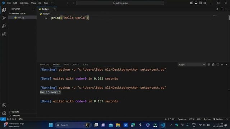
Task: Change the Python language mode
Action: (207, 119)
